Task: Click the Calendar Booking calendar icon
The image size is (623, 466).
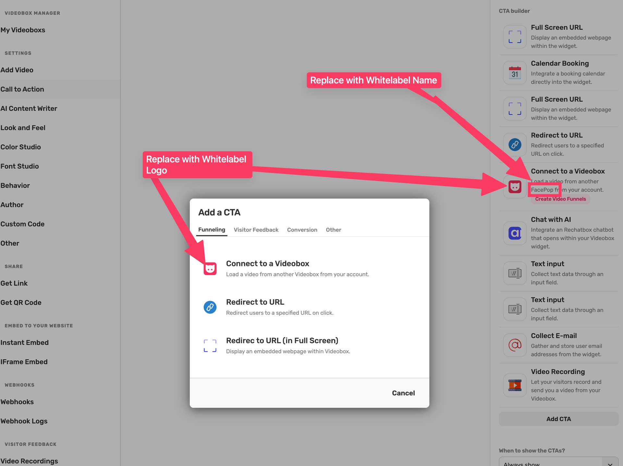Action: [515, 73]
